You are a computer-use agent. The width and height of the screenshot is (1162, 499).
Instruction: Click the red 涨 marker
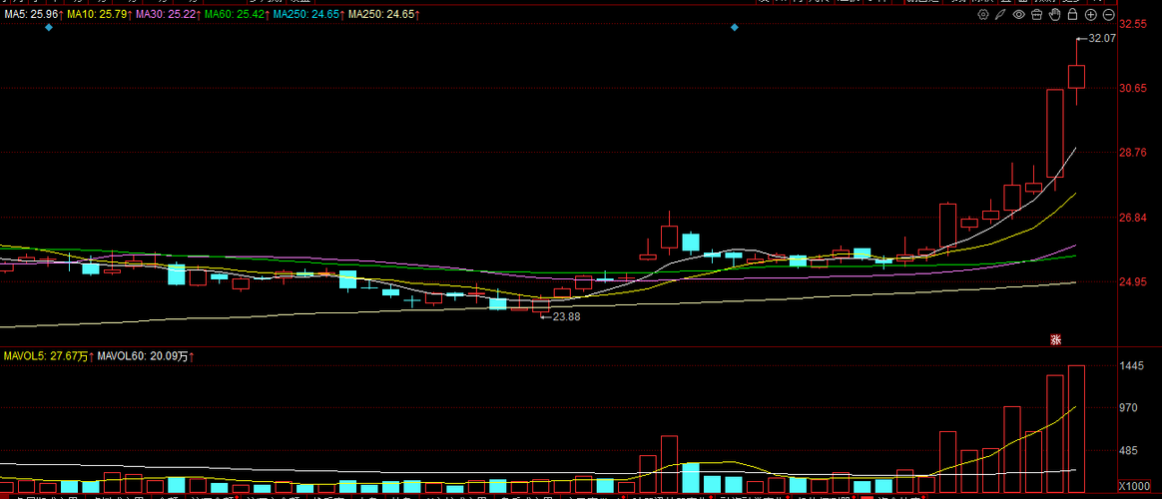(1056, 340)
